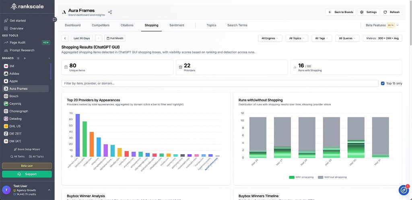This screenshot has height=200, width=412.
Task: Open the compass help widget in the corner
Action: pos(404,190)
